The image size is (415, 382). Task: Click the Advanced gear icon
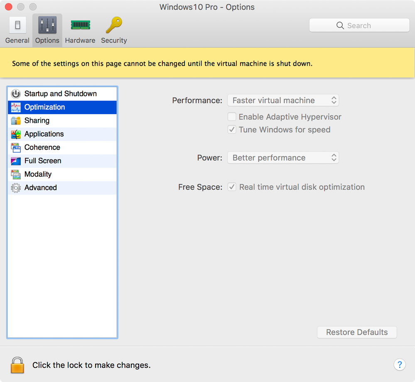[16, 188]
